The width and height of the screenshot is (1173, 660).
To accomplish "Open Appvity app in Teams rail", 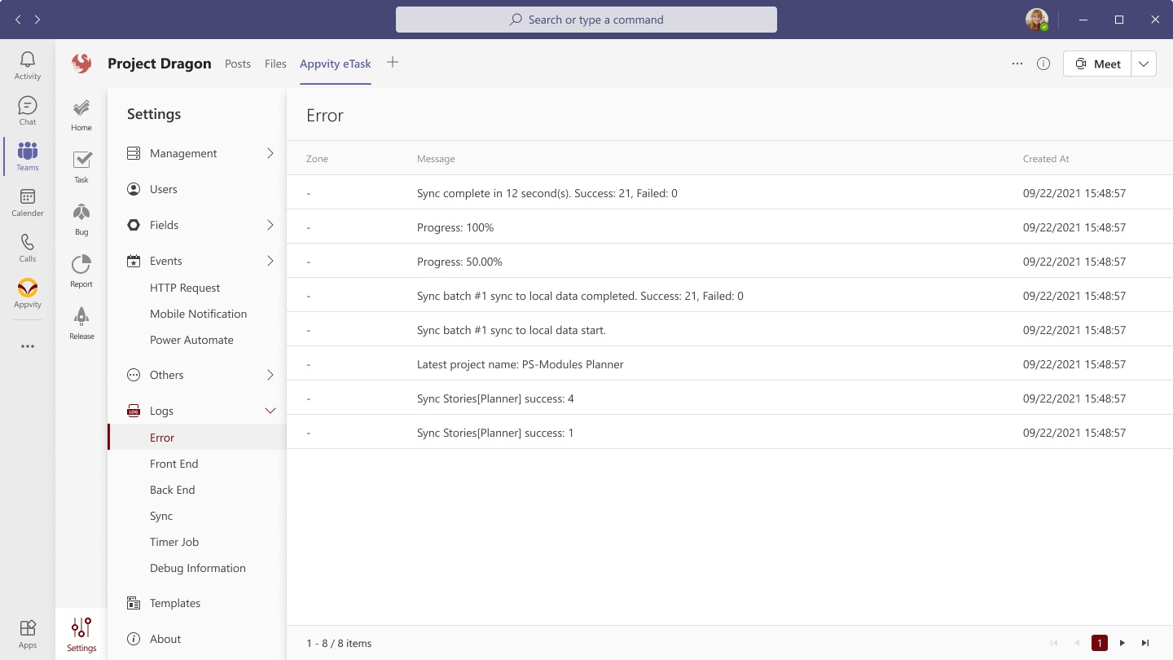I will 28,293.
